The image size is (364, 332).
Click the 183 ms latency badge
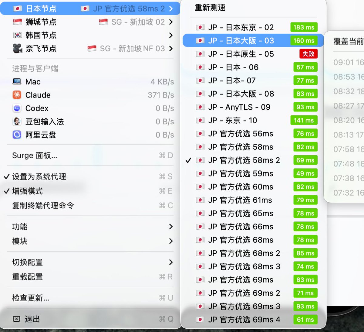coord(304,27)
